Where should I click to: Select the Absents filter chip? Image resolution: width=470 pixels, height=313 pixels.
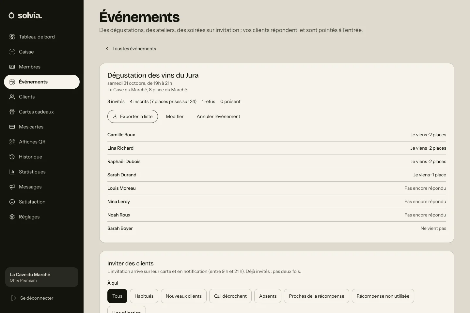268,296
